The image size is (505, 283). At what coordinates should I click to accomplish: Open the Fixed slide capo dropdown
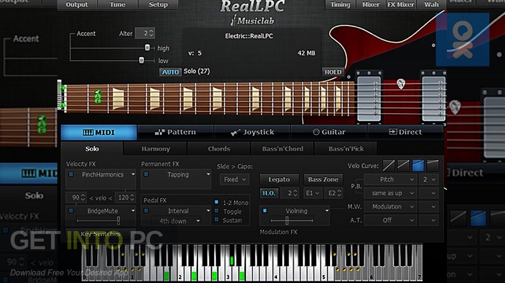235,179
